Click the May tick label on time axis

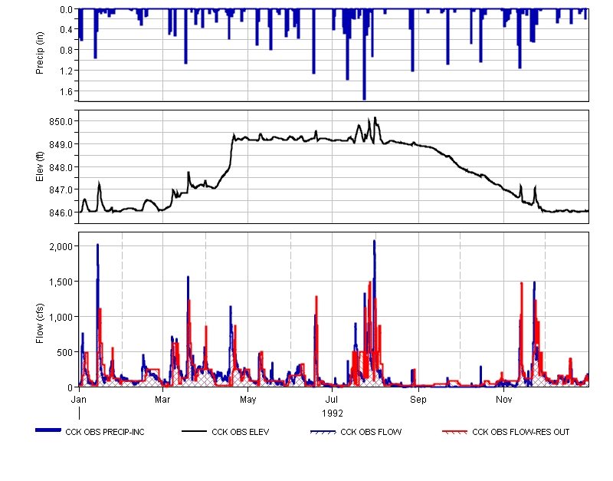[247, 400]
